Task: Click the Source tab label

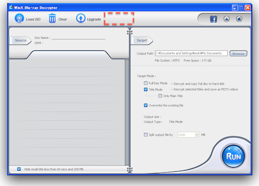Action: 20,40
